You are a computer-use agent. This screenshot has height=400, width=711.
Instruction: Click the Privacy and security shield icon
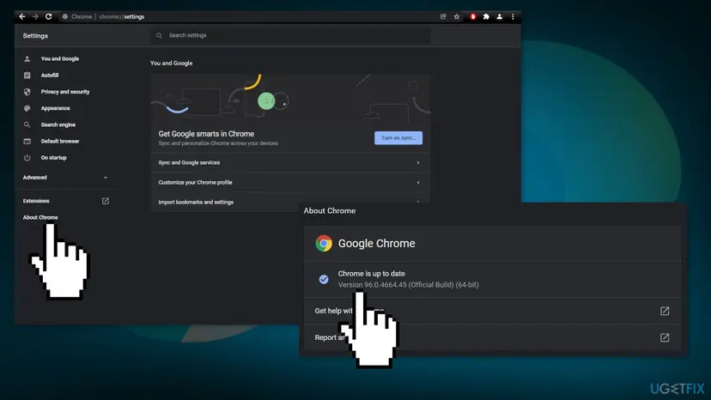(x=27, y=92)
